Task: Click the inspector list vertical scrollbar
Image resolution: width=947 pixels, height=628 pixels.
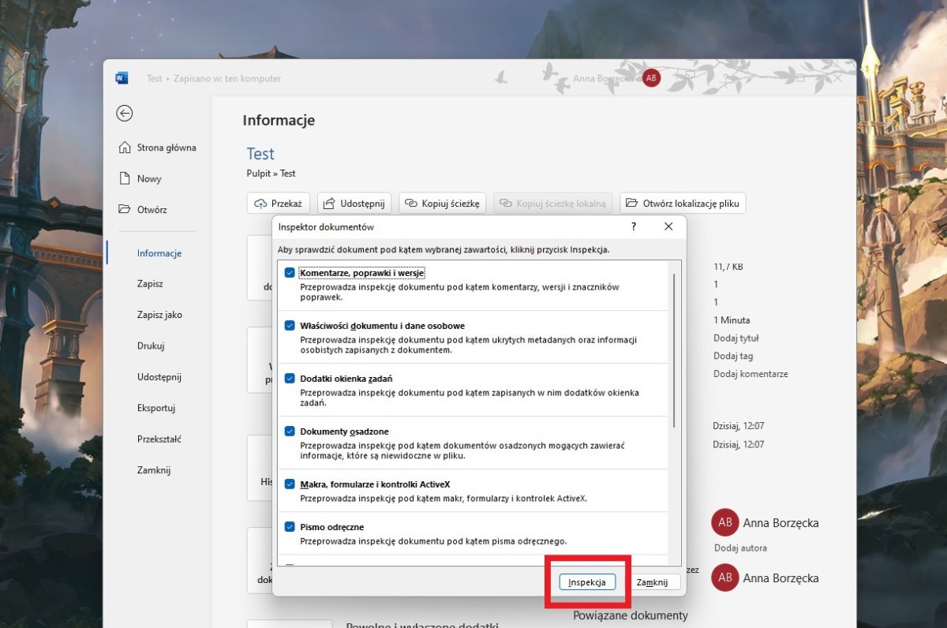Action: tap(674, 350)
